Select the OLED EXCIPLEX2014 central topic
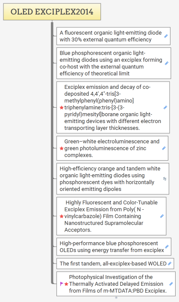179x302 pixels. point(52,12)
